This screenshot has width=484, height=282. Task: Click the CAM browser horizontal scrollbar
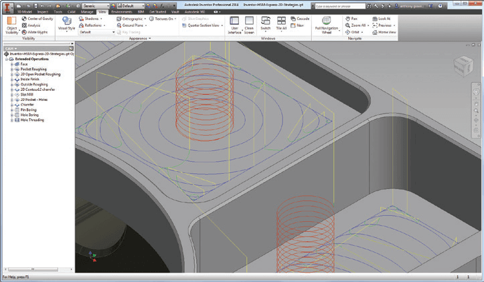39,269
